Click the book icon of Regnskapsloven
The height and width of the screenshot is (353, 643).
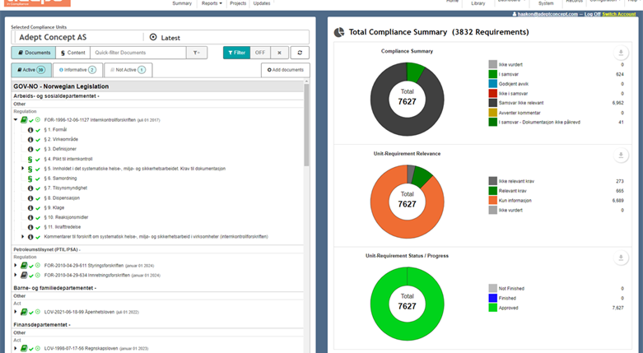pos(24,348)
